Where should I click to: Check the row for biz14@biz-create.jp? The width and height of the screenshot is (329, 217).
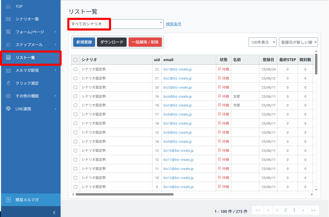click(x=75, y=187)
